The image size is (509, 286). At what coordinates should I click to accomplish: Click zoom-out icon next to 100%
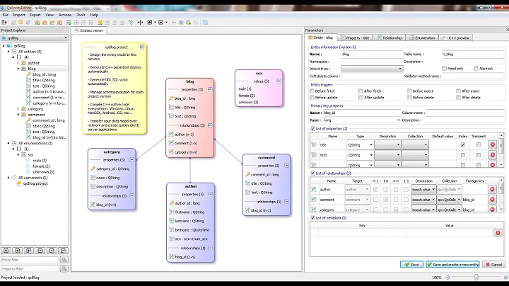[x=447, y=278]
